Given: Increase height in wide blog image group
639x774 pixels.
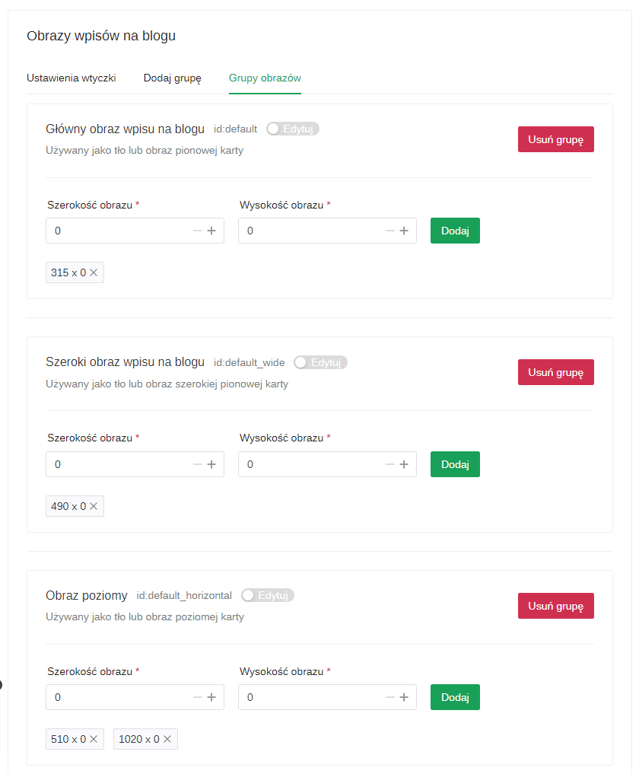Looking at the screenshot, I should (404, 464).
